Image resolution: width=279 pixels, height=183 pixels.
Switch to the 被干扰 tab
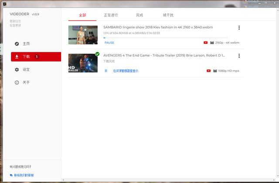[x=168, y=15]
